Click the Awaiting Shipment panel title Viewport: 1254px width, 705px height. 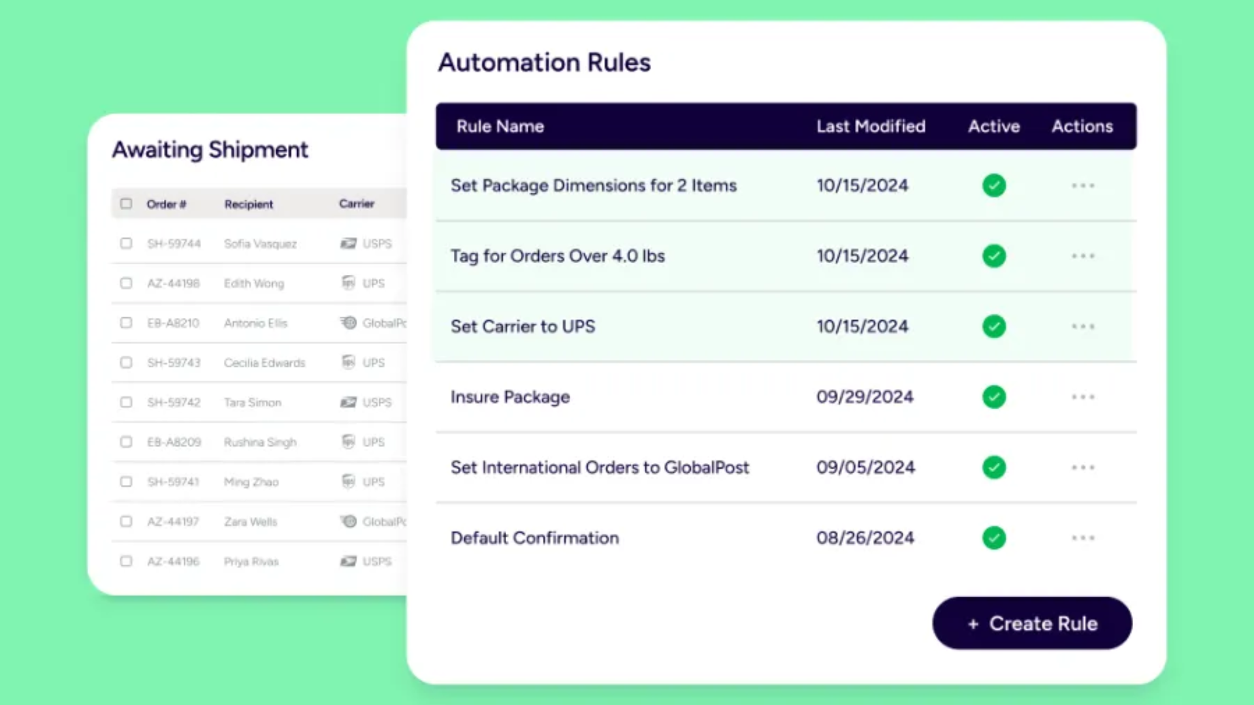210,150
